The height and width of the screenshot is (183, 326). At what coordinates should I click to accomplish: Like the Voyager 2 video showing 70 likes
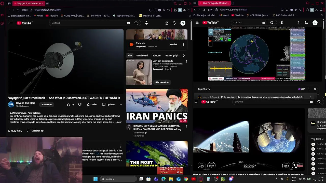point(70,104)
